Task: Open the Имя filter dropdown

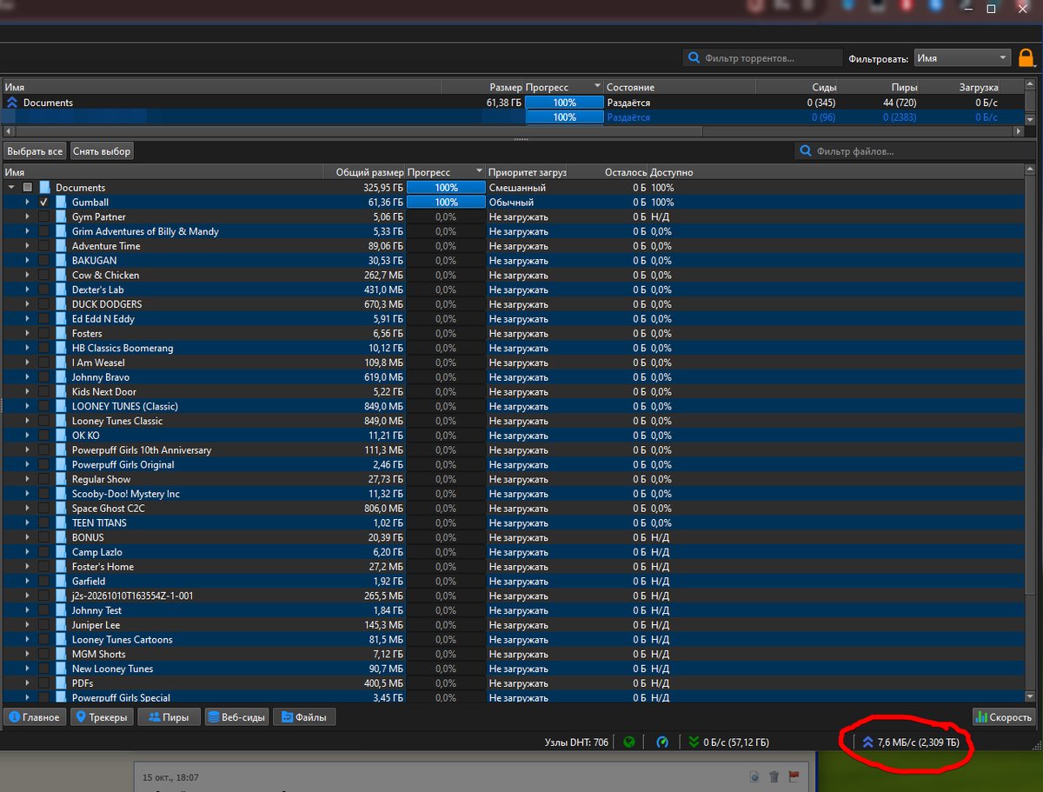Action: tap(962, 58)
